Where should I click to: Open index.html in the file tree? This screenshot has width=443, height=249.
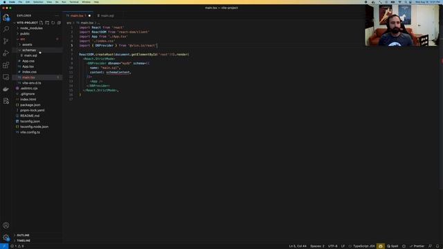pyautogui.click(x=28, y=100)
